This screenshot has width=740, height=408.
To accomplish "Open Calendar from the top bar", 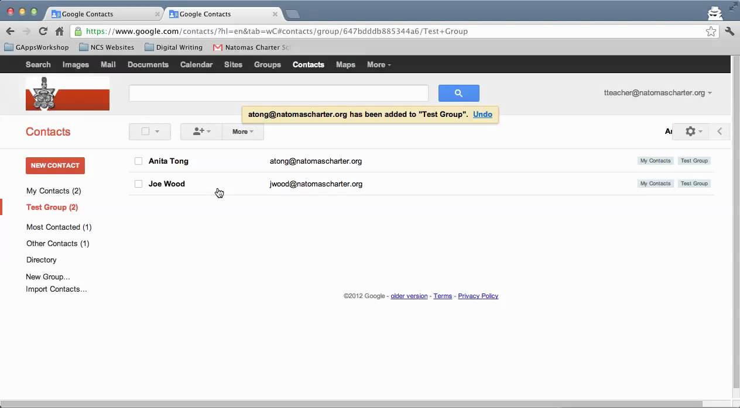I will click(196, 64).
